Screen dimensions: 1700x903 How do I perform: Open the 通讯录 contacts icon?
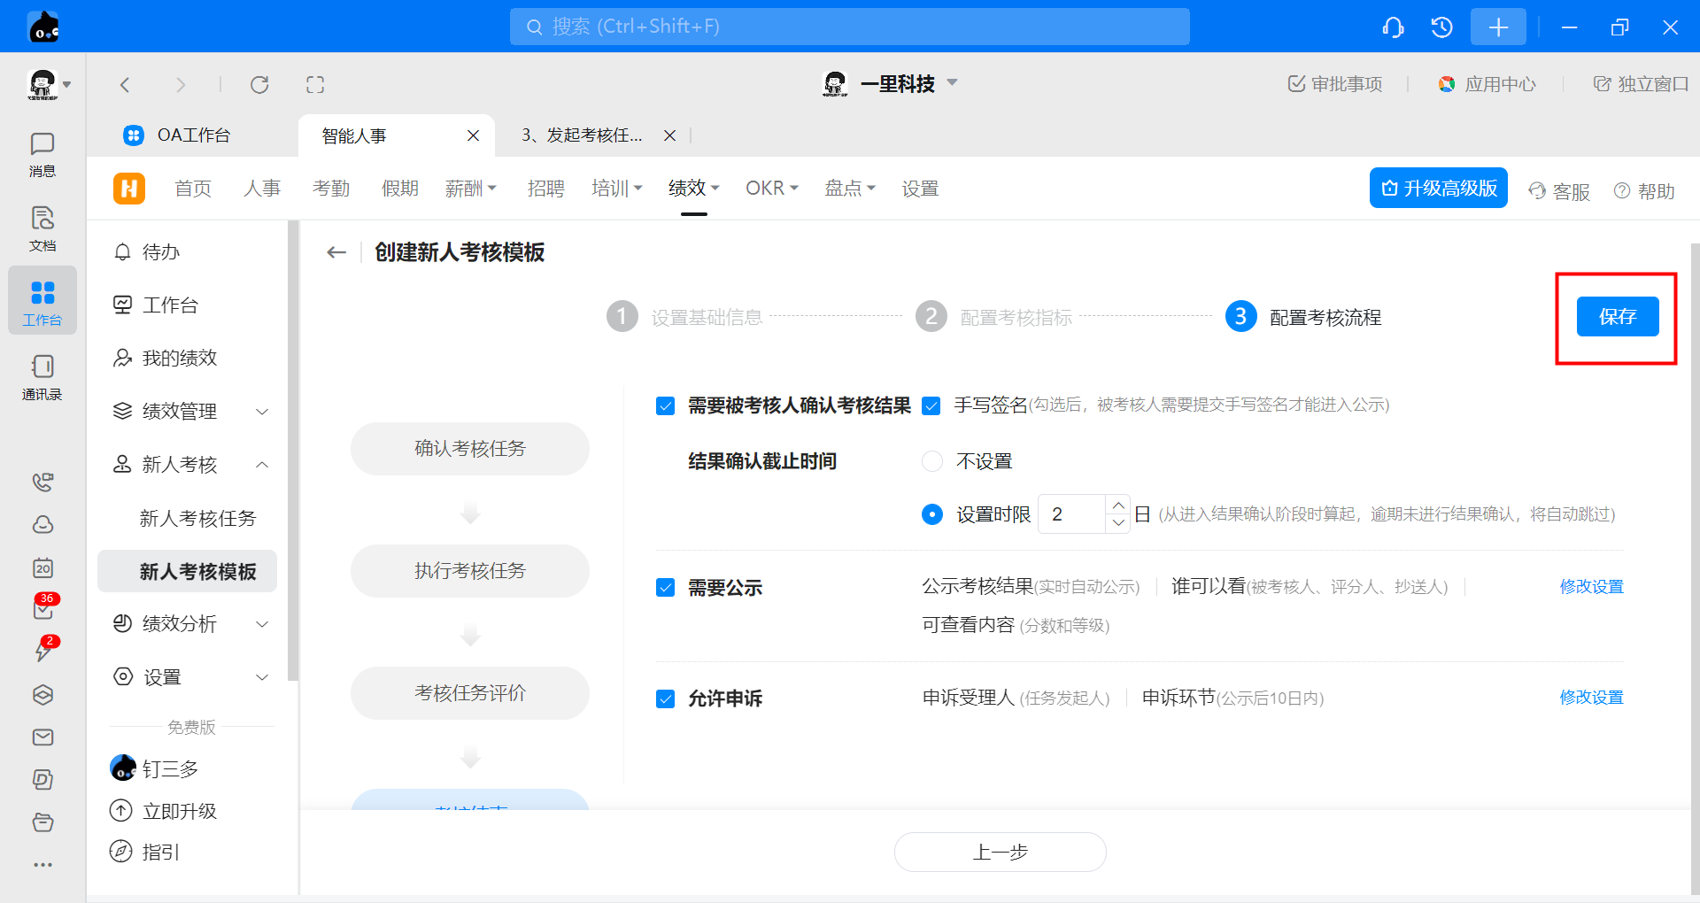pos(42,376)
